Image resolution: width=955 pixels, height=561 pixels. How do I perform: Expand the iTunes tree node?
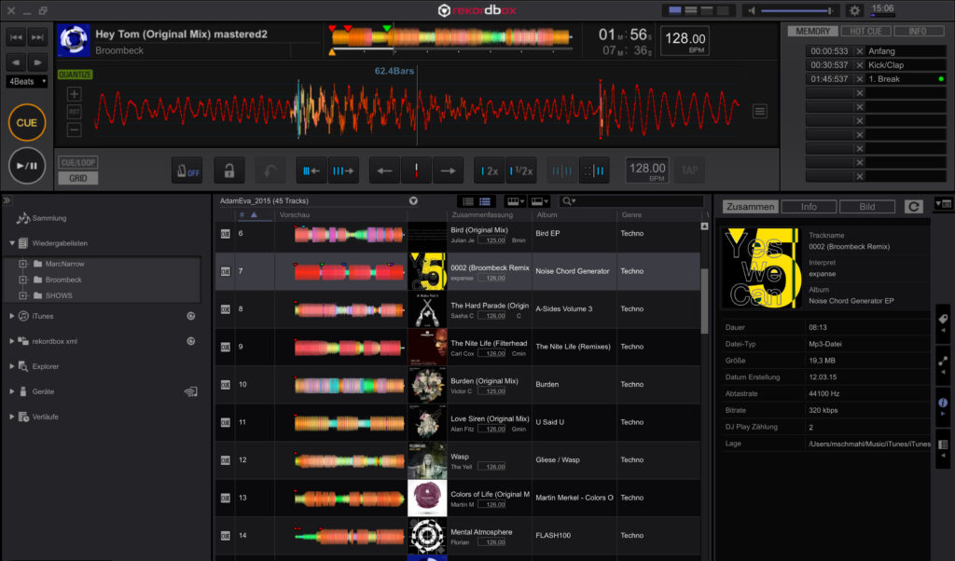pyautogui.click(x=11, y=316)
